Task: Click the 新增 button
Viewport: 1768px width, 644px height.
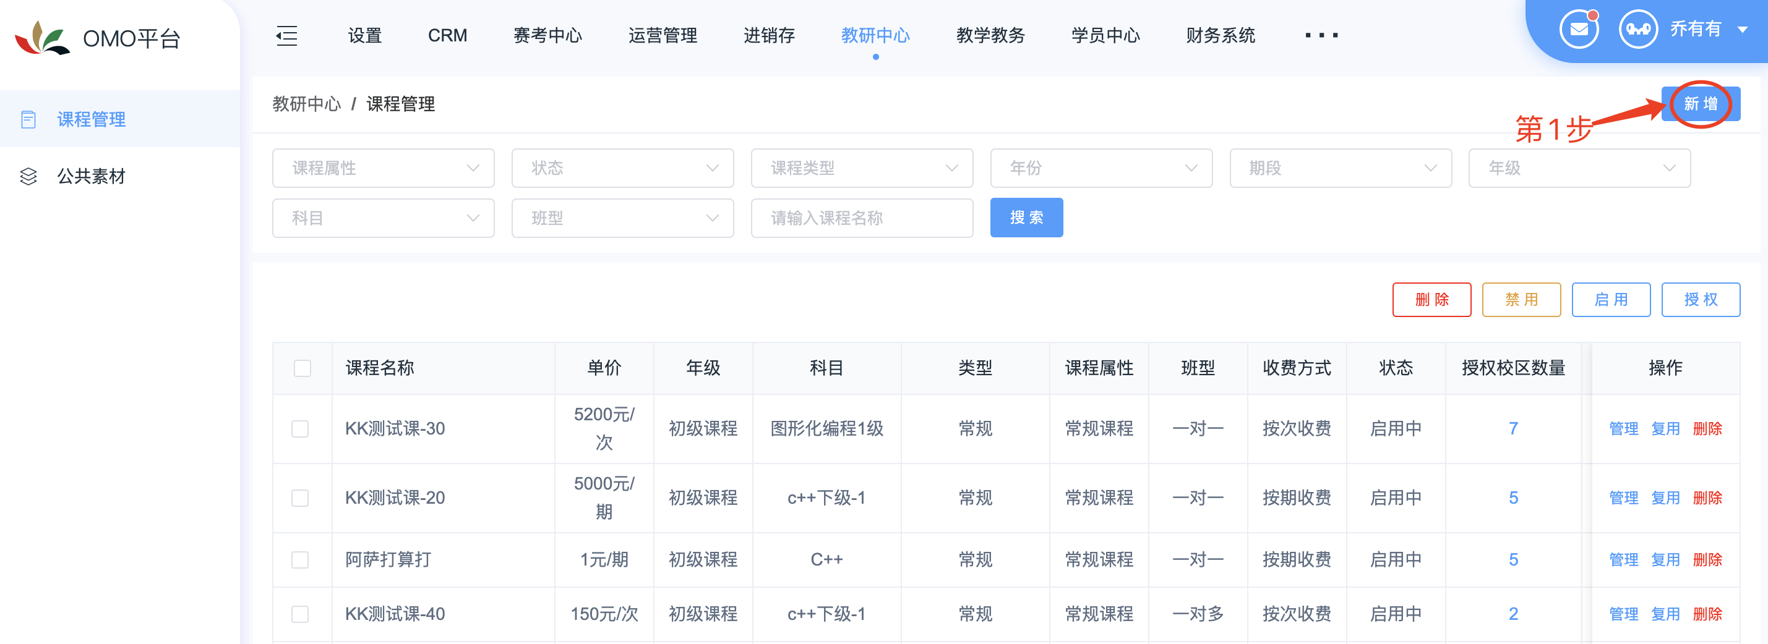Action: pyautogui.click(x=1700, y=104)
